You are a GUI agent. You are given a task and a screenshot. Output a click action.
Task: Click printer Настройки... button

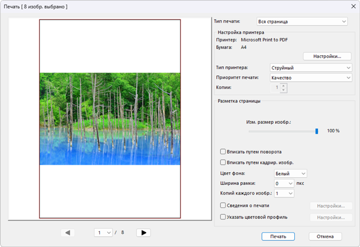(x=327, y=56)
